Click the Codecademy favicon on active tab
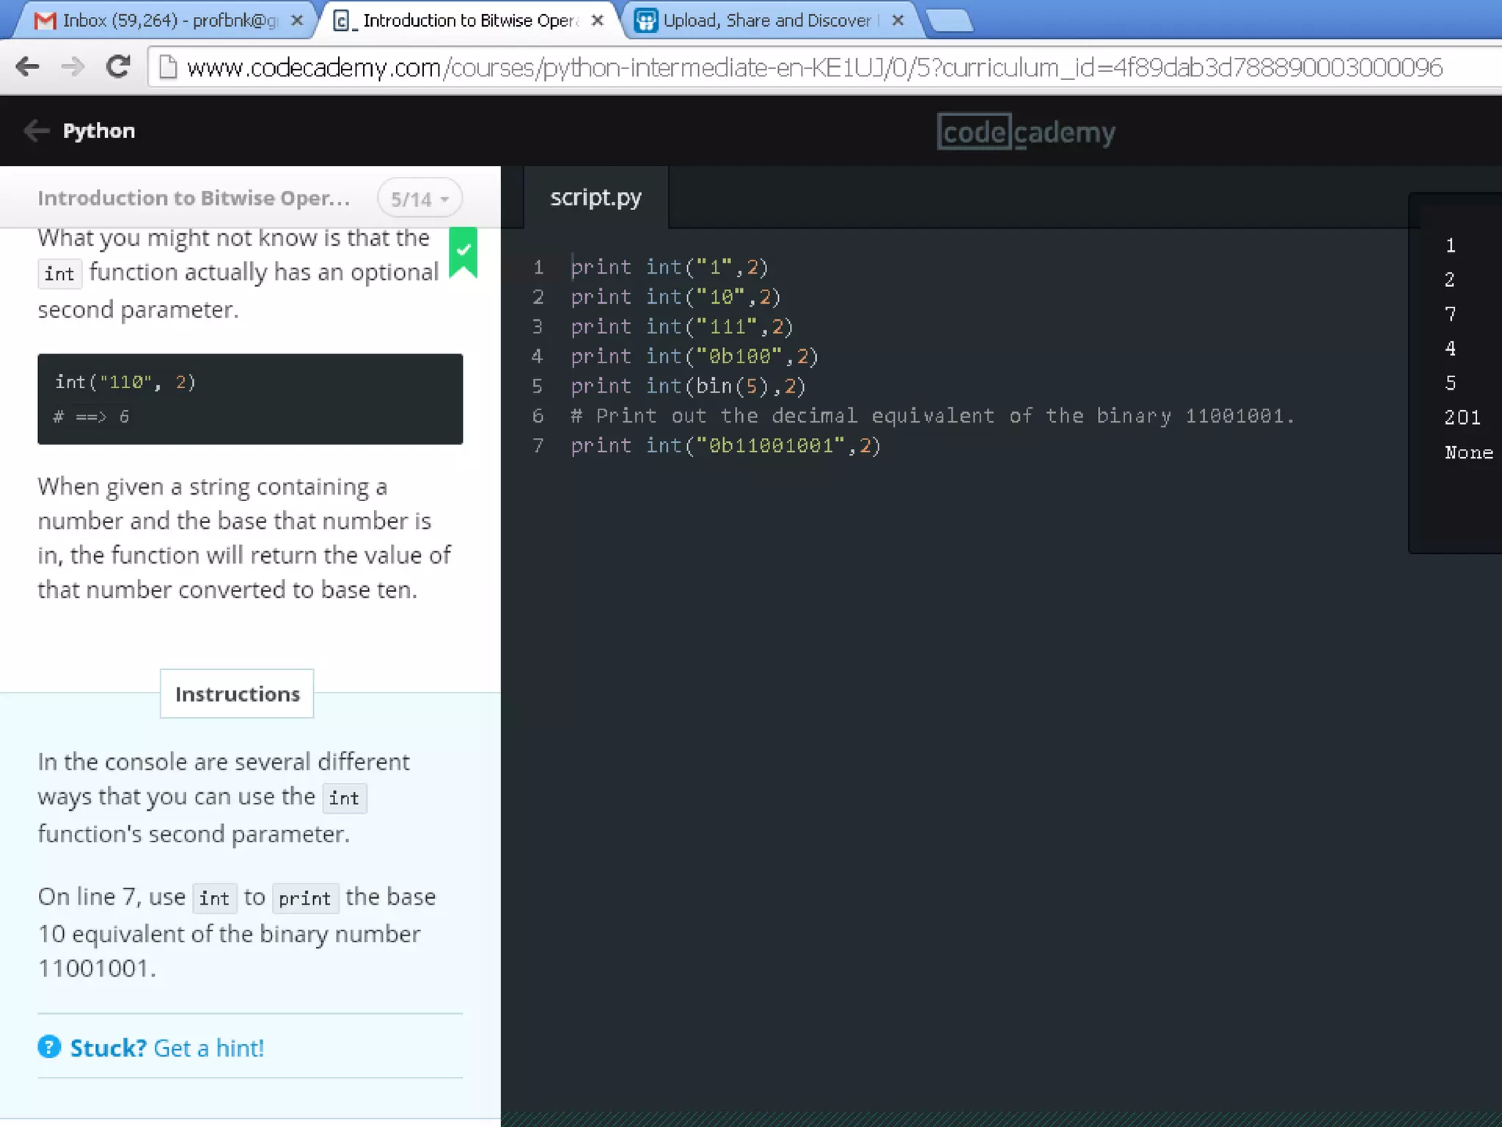Viewport: 1502px width, 1127px height. coord(342,21)
